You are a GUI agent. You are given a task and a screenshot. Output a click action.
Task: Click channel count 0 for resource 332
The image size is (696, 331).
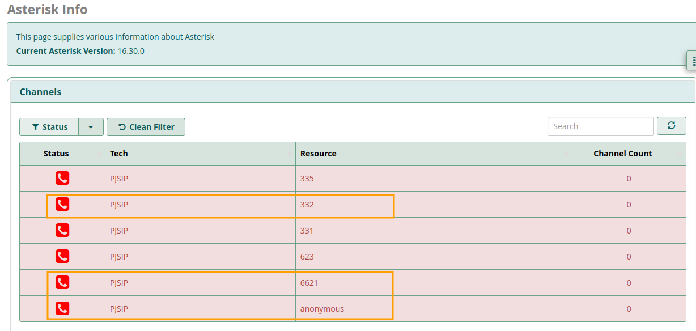[629, 205]
